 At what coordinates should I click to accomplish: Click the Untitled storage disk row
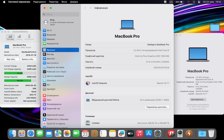coord(127,123)
